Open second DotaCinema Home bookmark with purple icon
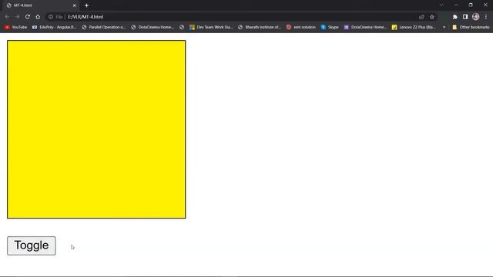 365,28
